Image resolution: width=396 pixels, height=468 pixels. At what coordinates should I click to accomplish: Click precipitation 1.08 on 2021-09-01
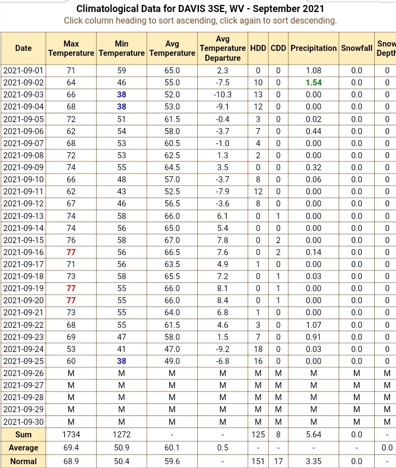point(314,71)
